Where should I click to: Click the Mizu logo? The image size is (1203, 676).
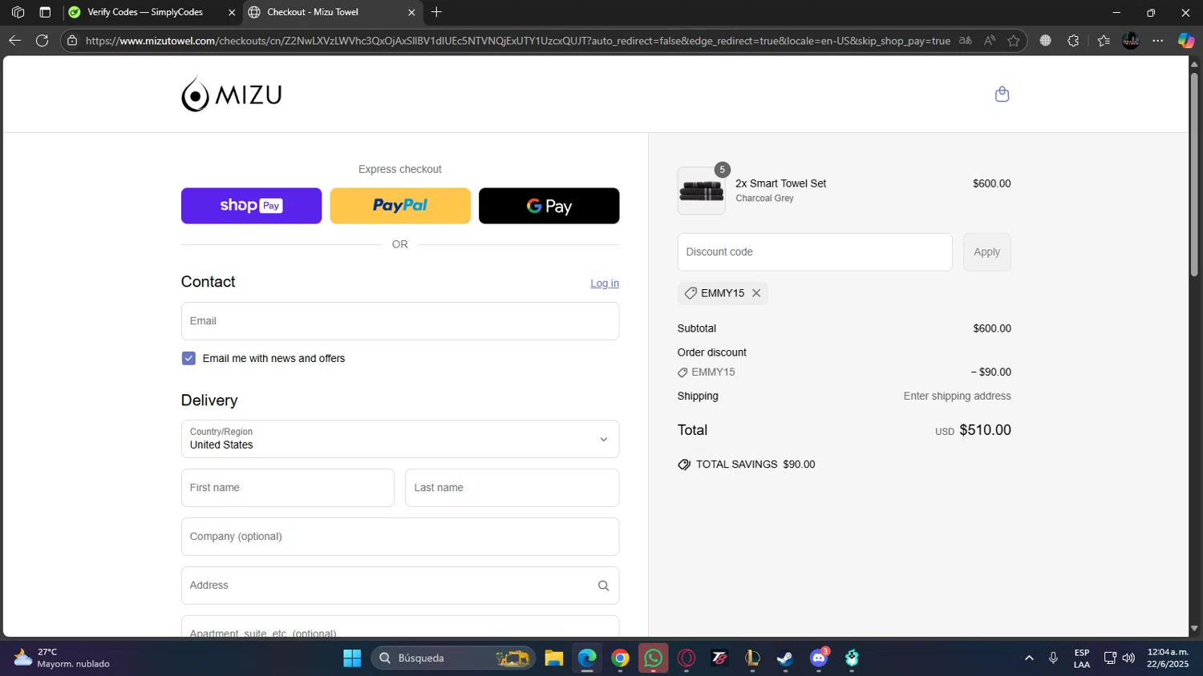232,95
